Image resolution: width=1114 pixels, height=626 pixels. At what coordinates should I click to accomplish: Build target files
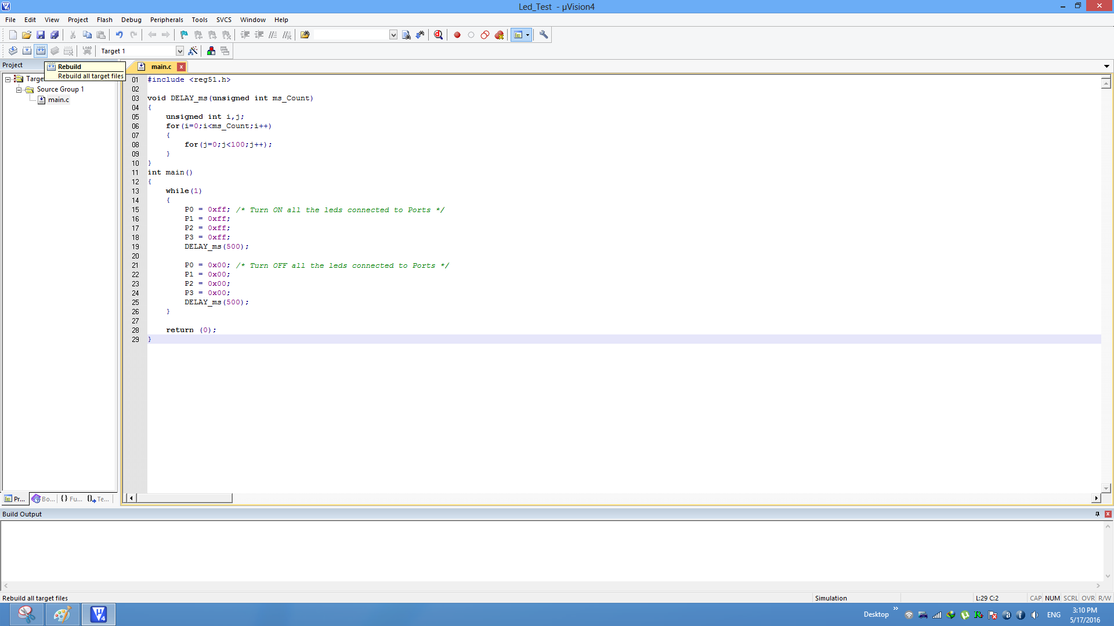(27, 51)
